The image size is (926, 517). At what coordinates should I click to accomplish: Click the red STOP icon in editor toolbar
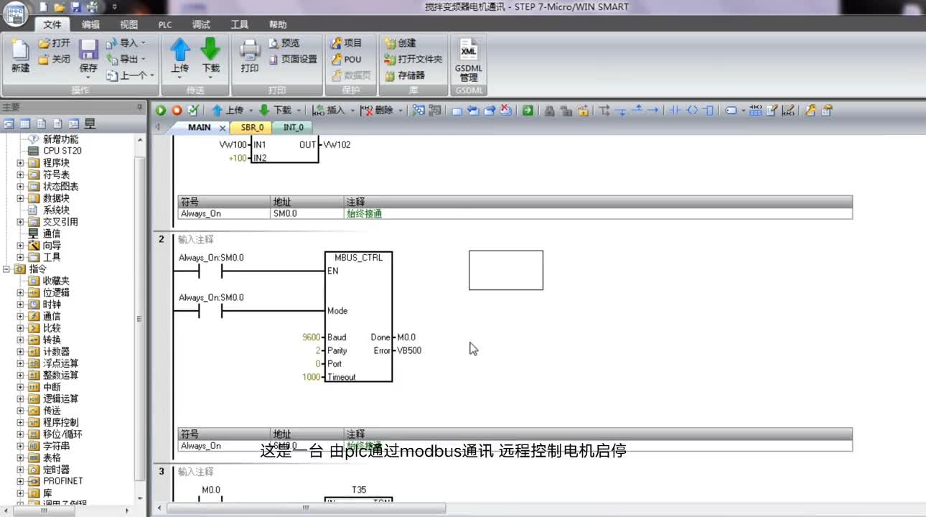coord(177,111)
